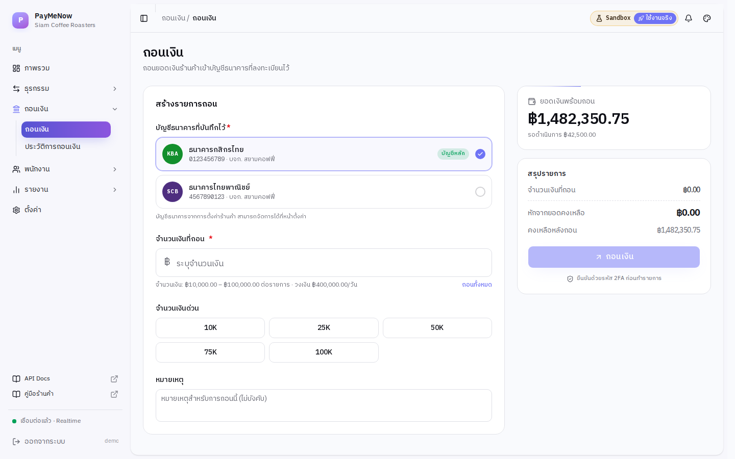This screenshot has width=735, height=459.
Task: Click the เชื่อมต่อแล้ว · Realtime status
Action: pos(46,421)
